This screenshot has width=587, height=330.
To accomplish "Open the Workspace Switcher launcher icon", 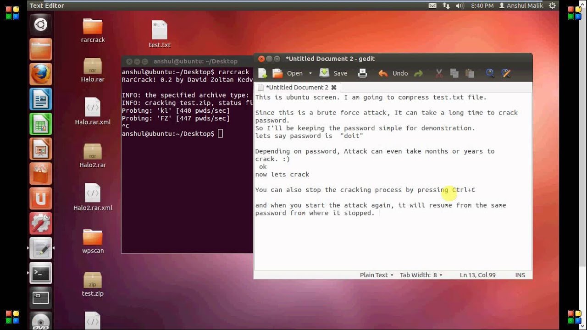I will 40,297.
